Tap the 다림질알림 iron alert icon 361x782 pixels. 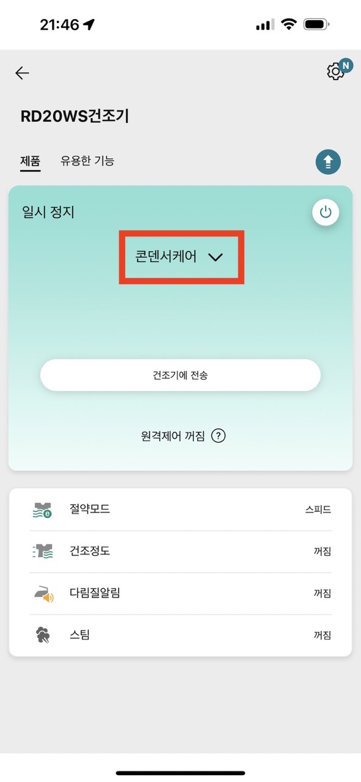[42, 593]
